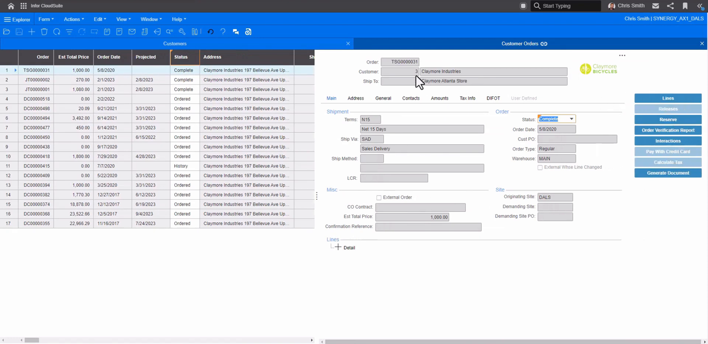The image size is (708, 344).
Task: Click the square icon left of search box
Action: pos(523,6)
